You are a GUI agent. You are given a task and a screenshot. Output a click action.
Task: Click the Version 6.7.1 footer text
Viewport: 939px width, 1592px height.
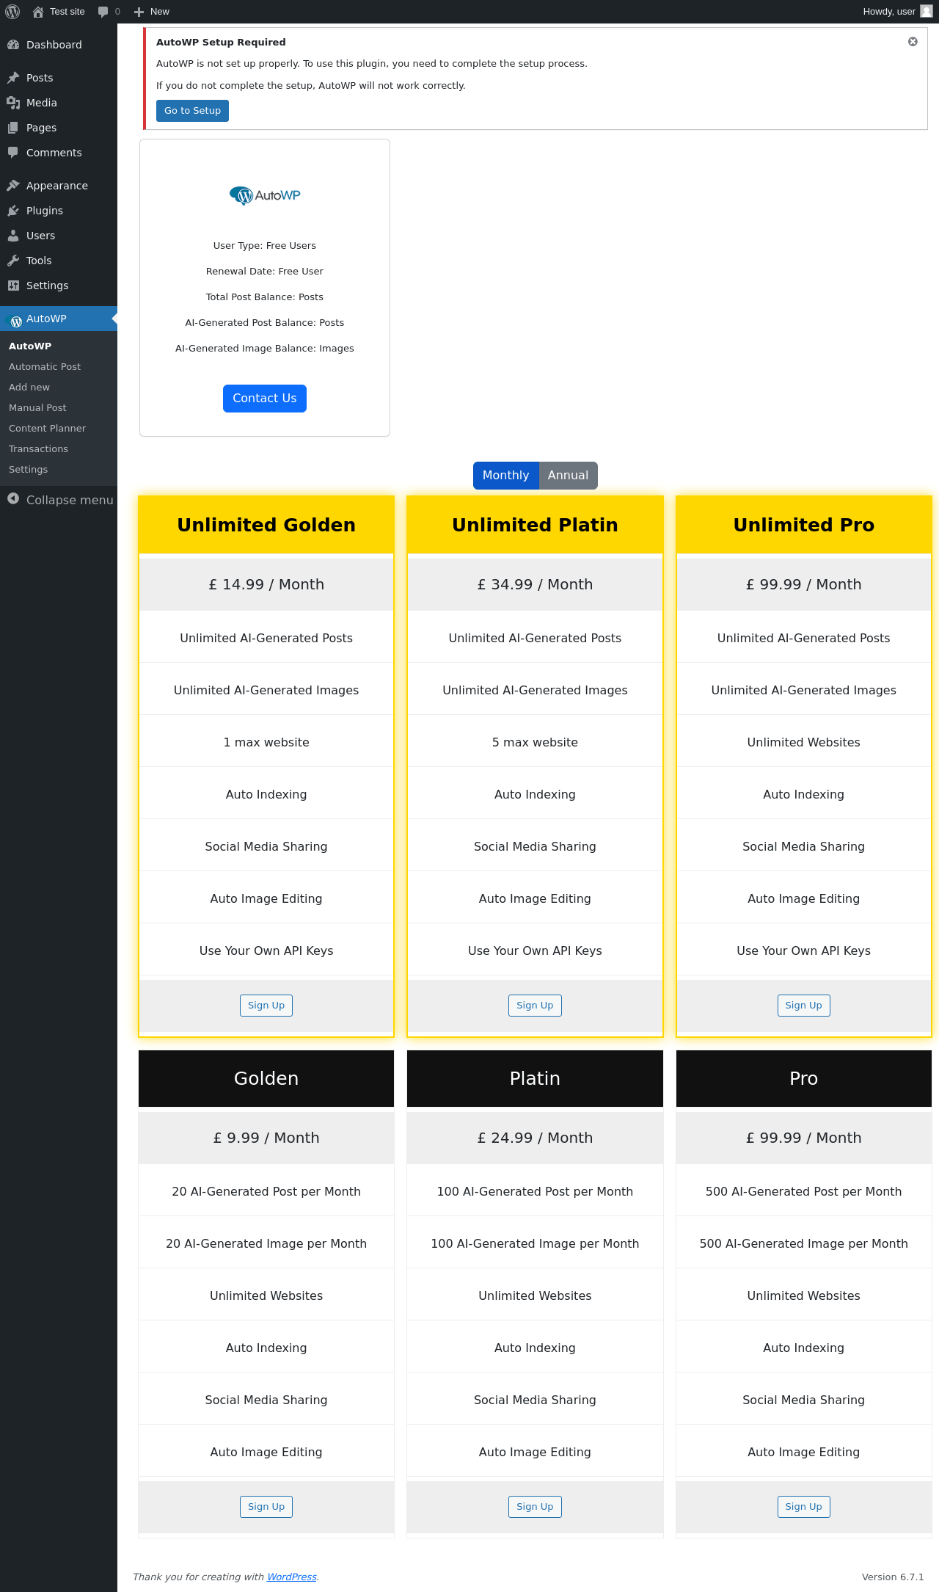(x=893, y=1577)
